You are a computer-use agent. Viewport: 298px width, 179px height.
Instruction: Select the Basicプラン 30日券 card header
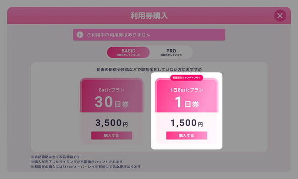(111, 96)
